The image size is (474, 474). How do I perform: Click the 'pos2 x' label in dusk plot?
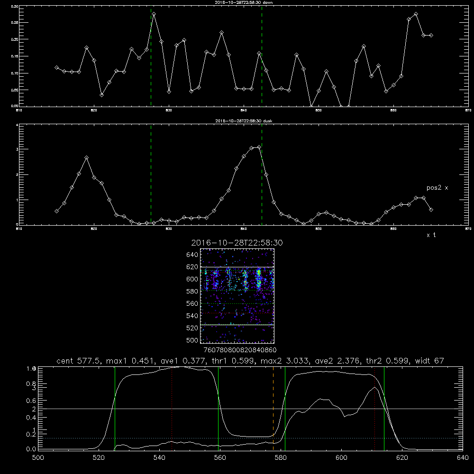pyautogui.click(x=437, y=188)
